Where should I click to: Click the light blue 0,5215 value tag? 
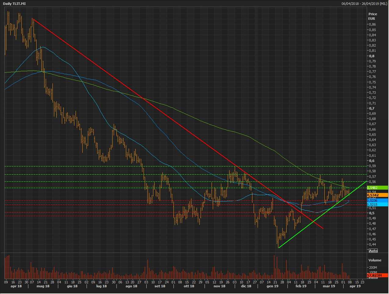point(377,205)
